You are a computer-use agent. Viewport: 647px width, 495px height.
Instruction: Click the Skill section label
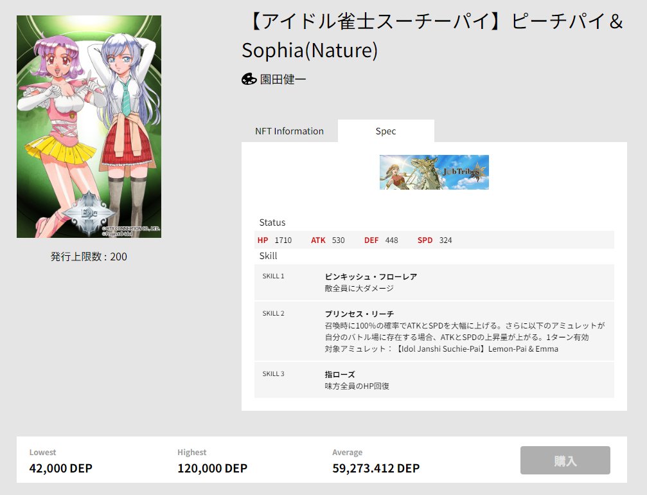click(268, 256)
